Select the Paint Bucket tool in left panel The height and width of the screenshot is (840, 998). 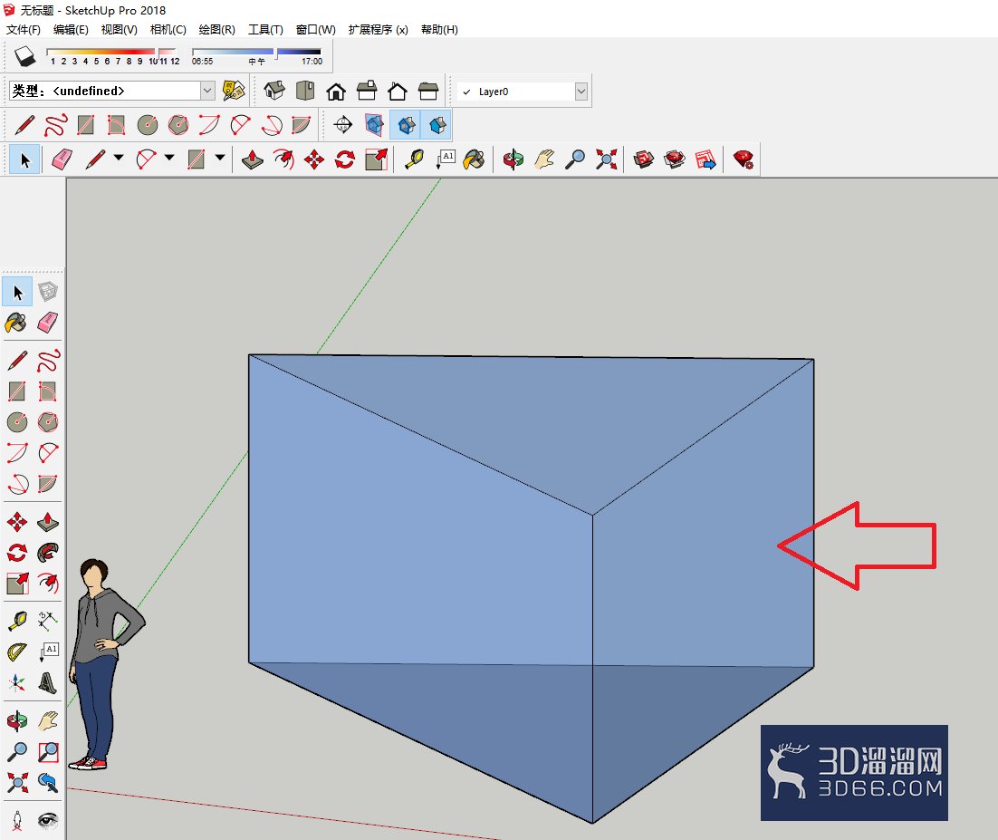[16, 323]
